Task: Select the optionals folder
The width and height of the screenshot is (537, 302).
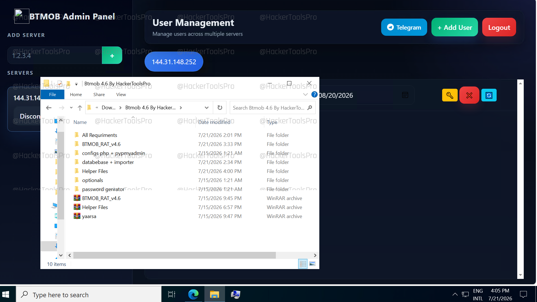Action: [93, 180]
